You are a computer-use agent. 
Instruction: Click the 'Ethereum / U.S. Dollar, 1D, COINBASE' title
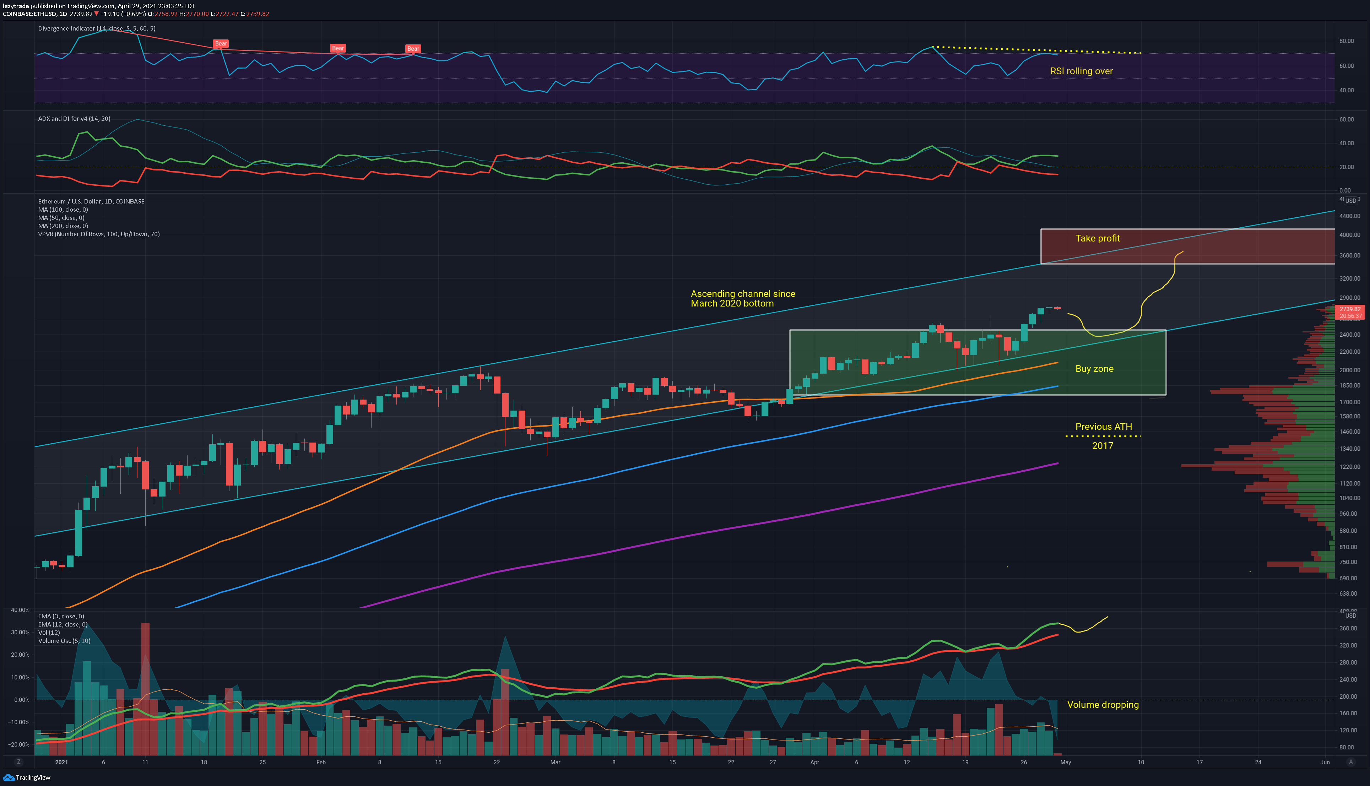[91, 201]
